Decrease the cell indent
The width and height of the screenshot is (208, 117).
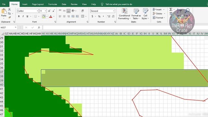(73, 16)
